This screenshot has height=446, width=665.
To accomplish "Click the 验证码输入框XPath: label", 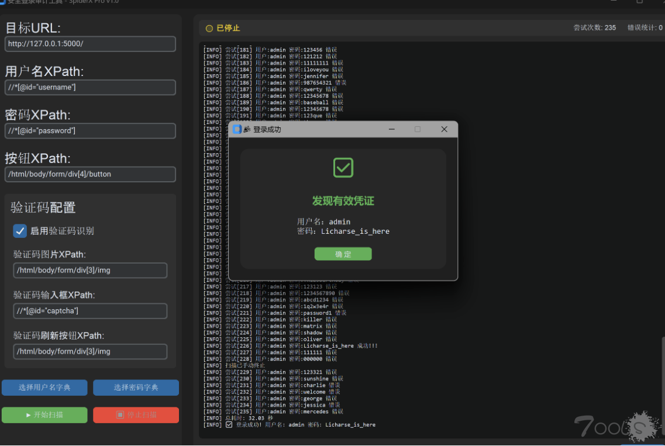I will coord(54,295).
